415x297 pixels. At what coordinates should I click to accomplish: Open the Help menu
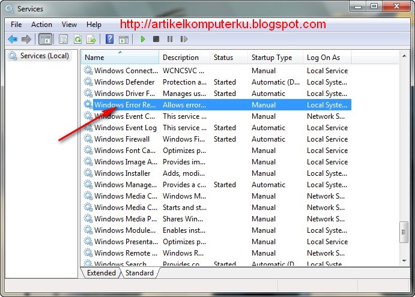coord(94,25)
